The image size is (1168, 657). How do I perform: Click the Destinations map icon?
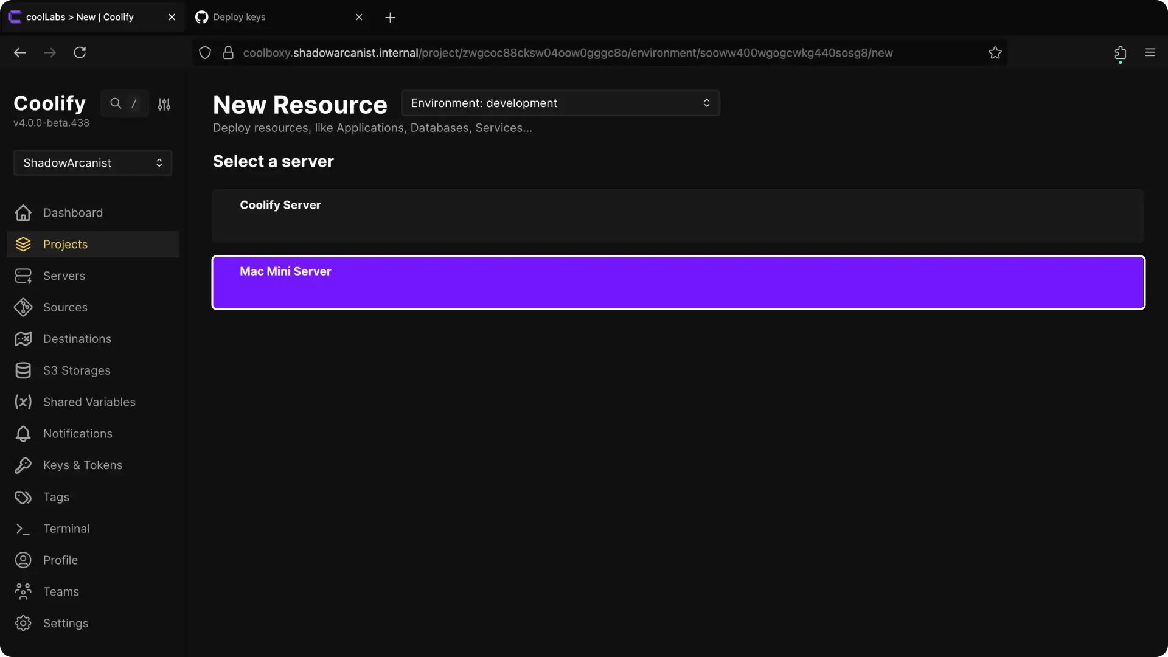(23, 339)
